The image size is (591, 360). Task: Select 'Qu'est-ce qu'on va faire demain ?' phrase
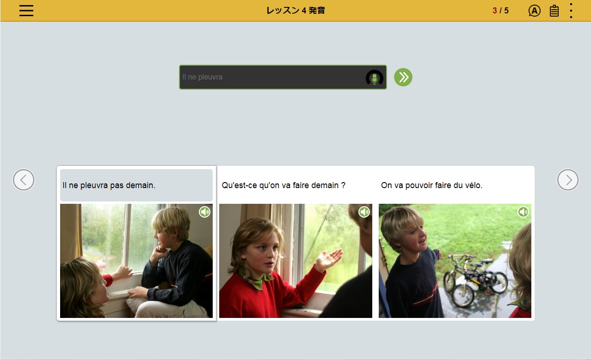[283, 185]
